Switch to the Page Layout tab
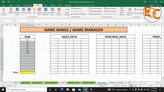 click(27, 5)
